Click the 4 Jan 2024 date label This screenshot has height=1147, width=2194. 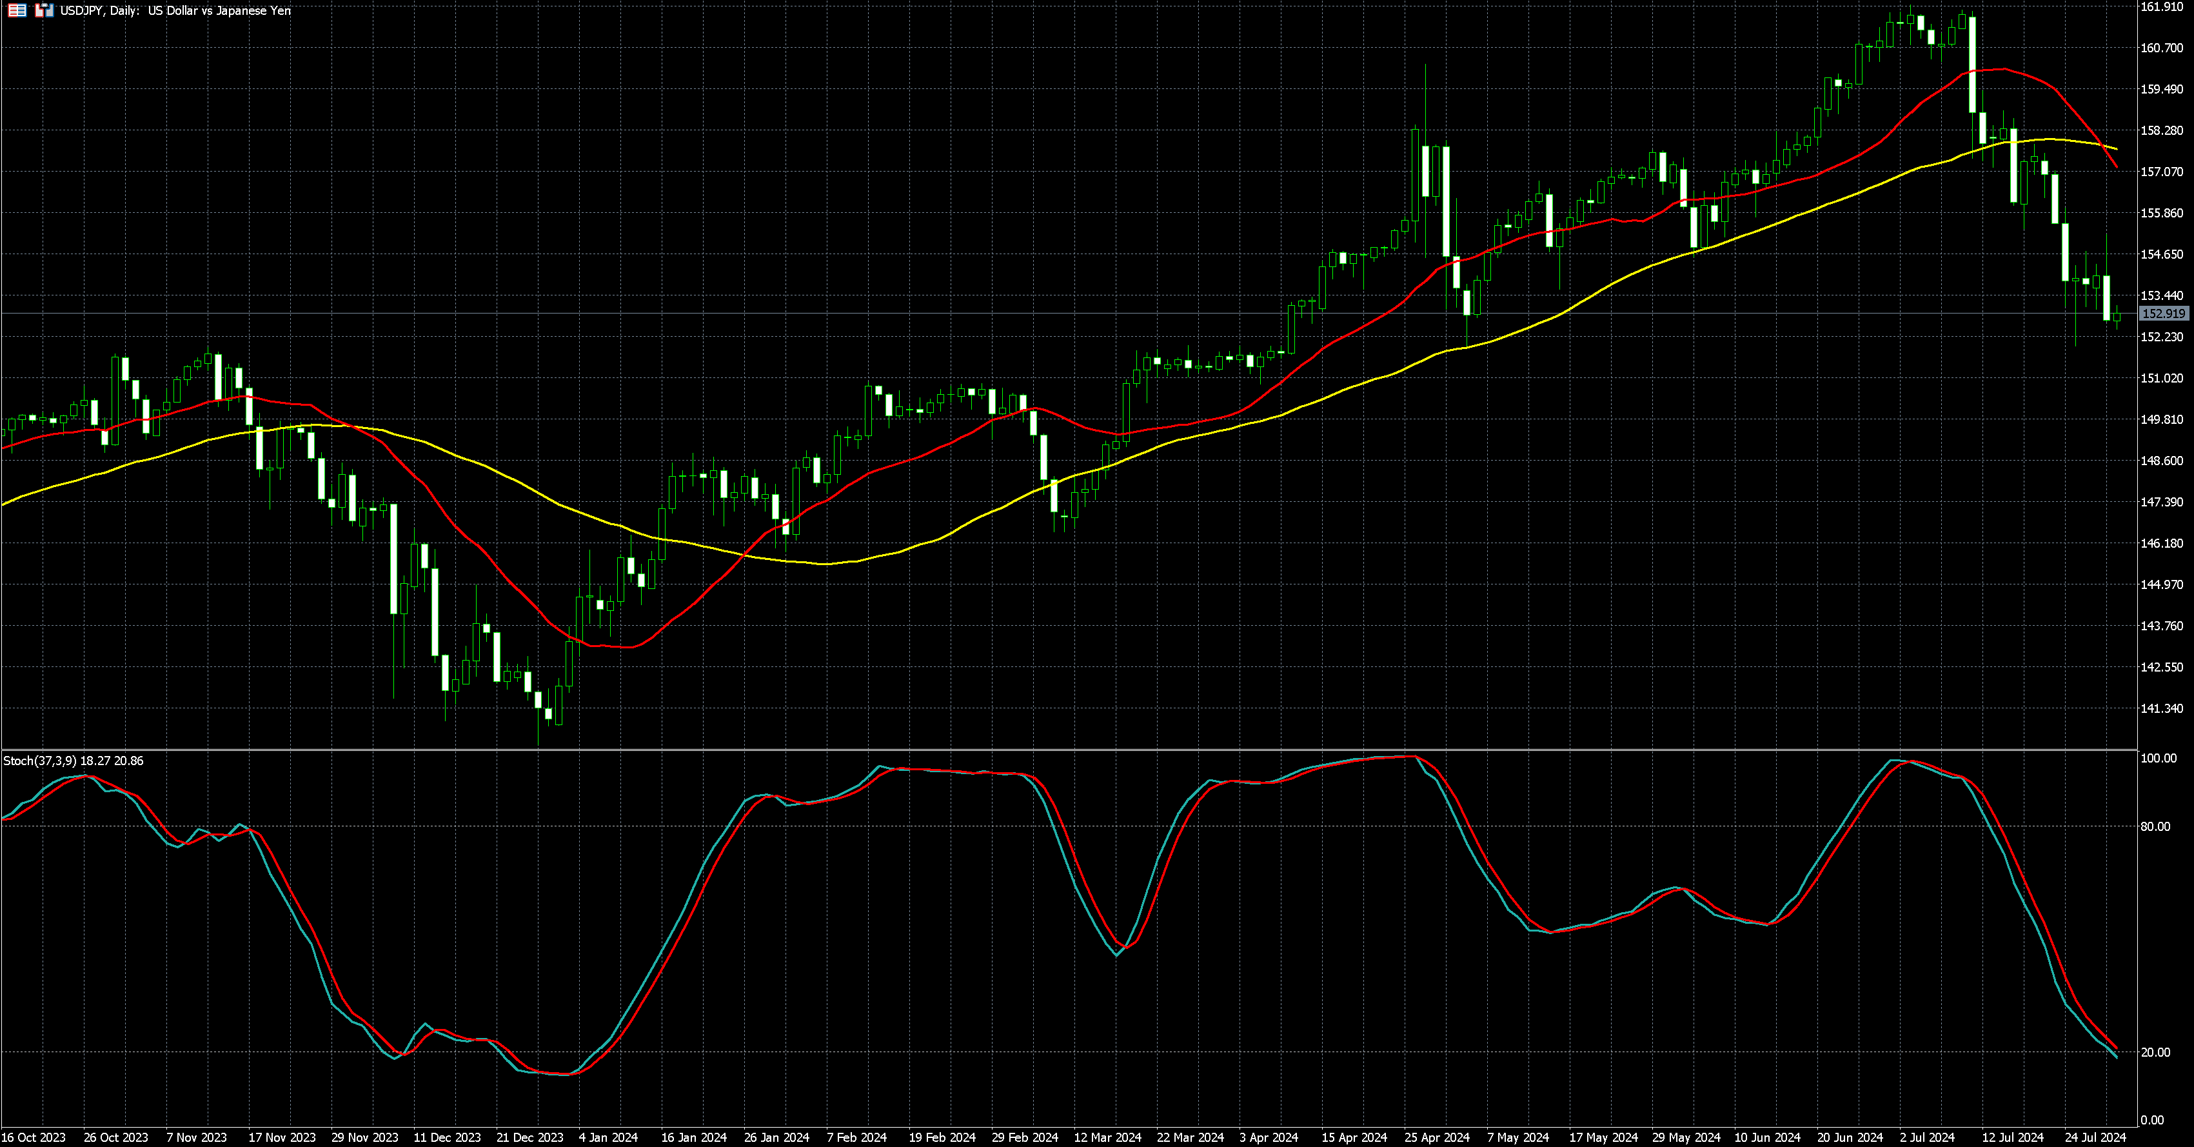608,1137
